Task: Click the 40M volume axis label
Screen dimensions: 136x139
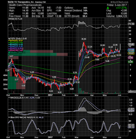Action: [5, 75]
